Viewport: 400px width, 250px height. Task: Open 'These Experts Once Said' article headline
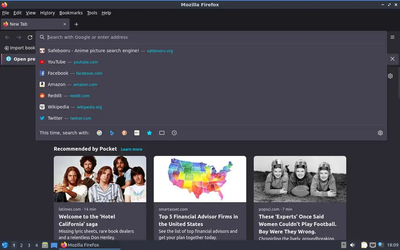click(297, 224)
